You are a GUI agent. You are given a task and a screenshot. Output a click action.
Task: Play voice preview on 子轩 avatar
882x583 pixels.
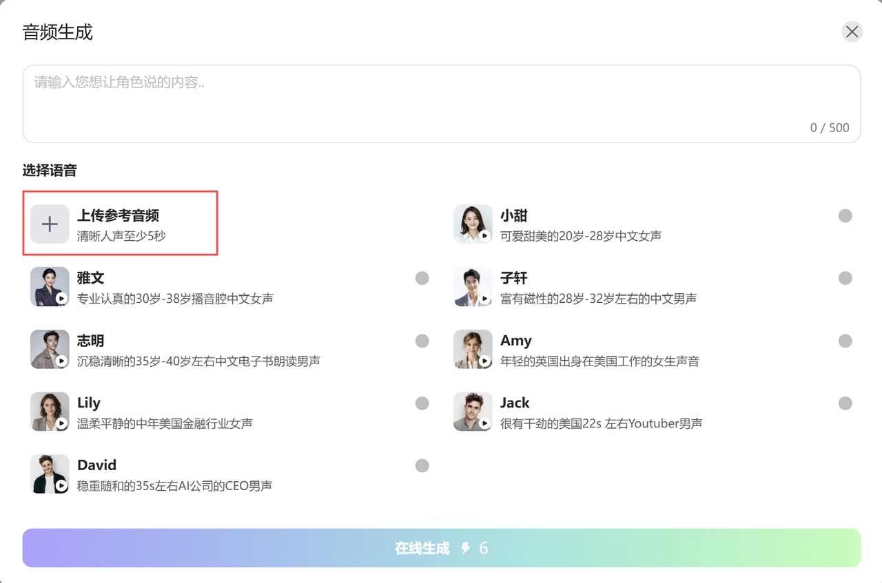(484, 298)
